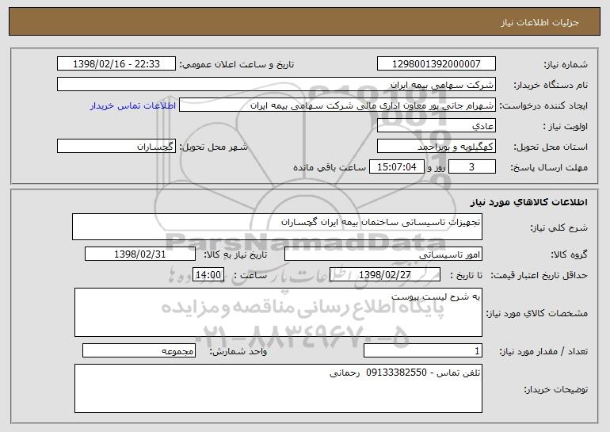This screenshot has height=432, width=610.
Task: Select the گروه کالا field امور تاسیساتی
Action: click(383, 254)
